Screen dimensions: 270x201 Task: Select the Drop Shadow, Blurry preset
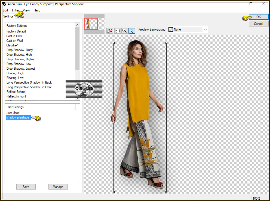tap(20, 50)
